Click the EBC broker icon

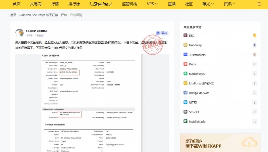pyautogui.click(x=186, y=35)
